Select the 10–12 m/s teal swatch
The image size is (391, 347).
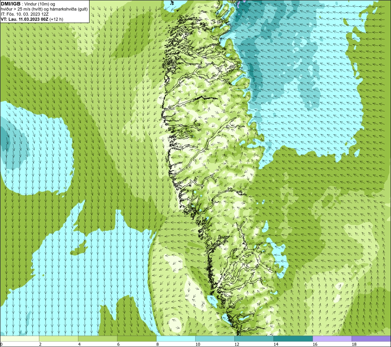tap(215, 338)
